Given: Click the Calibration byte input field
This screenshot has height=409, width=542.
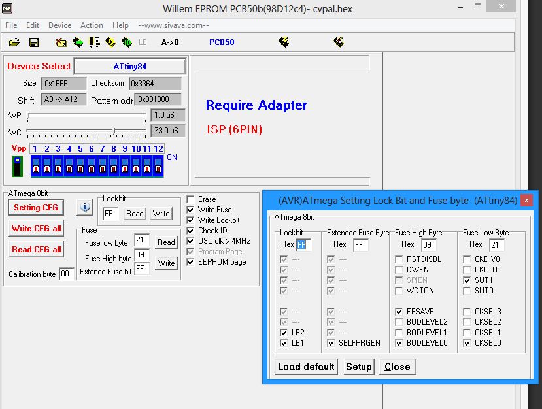Looking at the screenshot, I should click(x=66, y=274).
